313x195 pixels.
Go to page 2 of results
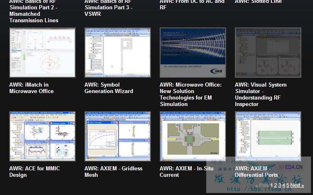pos(275,185)
